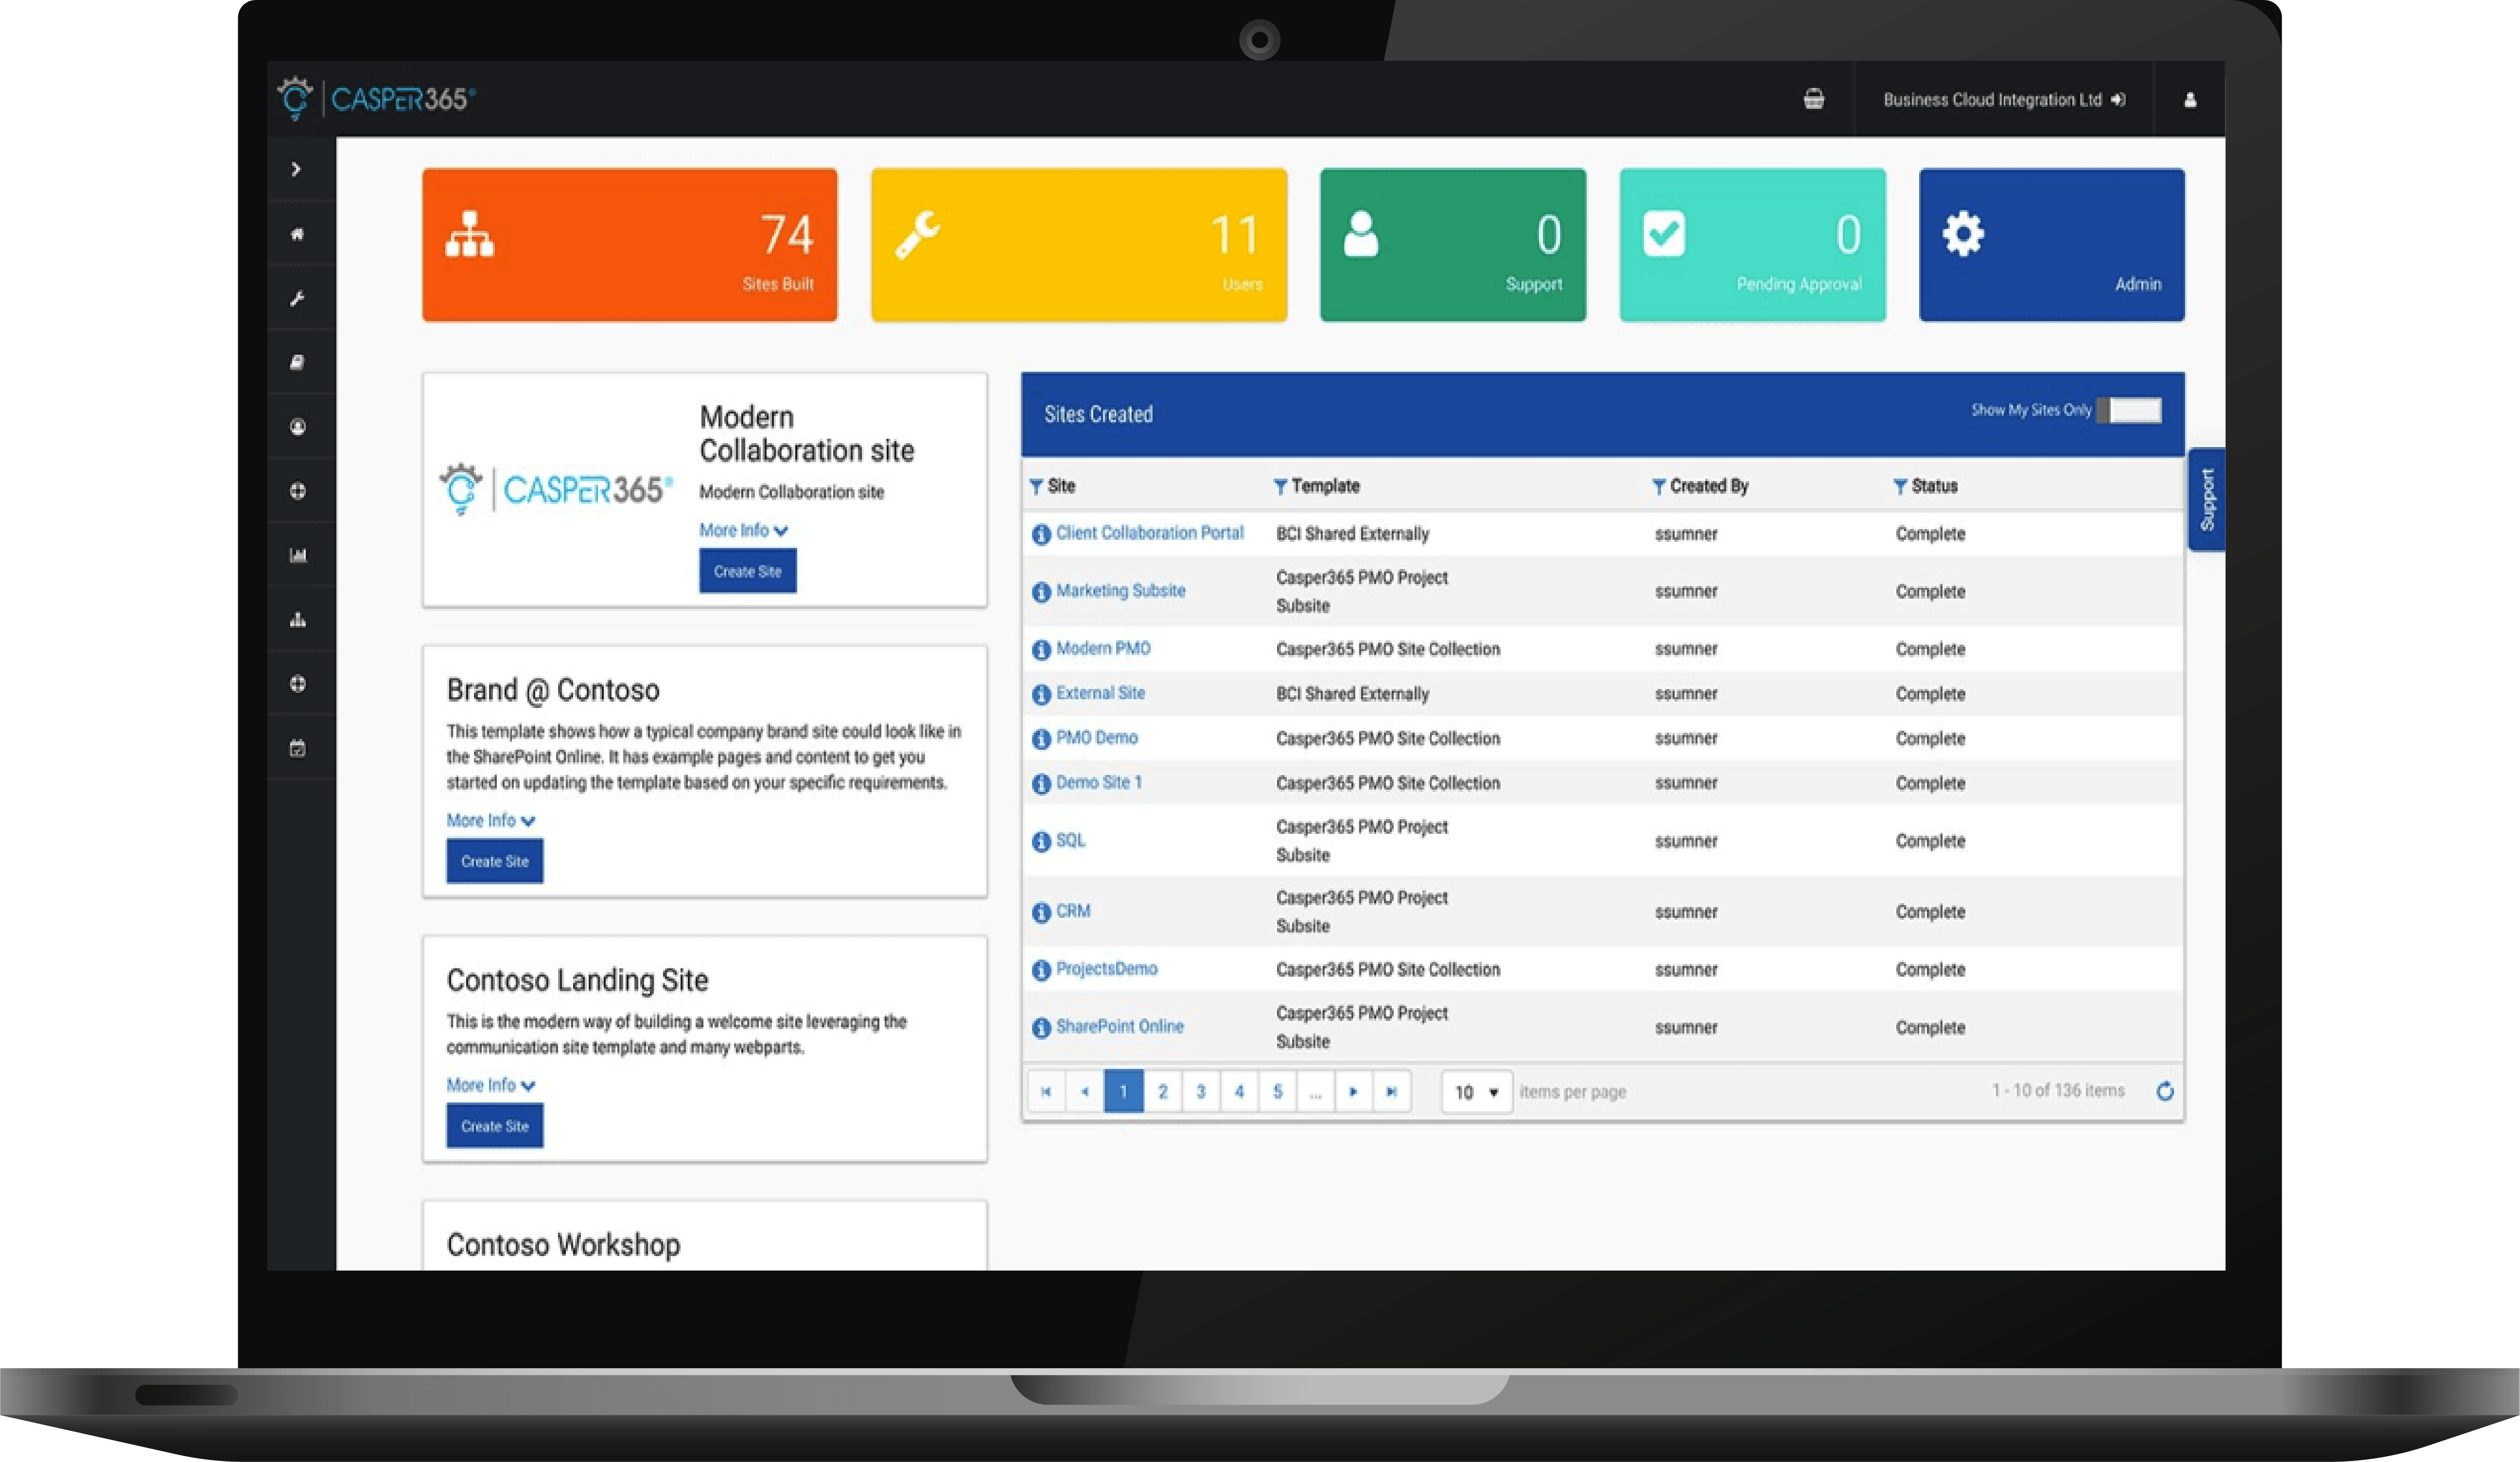Expand More Info under Brand @ Contoso
This screenshot has height=1462, width=2520.
click(x=491, y=821)
